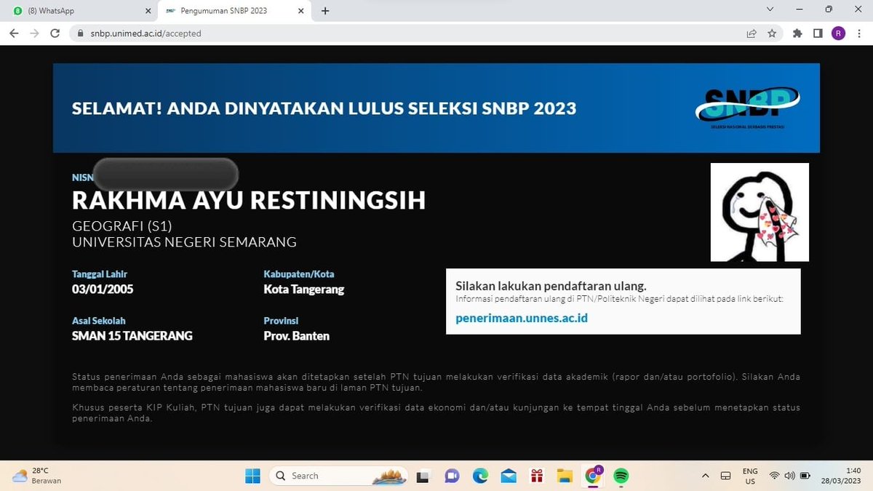Image resolution: width=873 pixels, height=491 pixels.
Task: Open the Chrome extensions puzzle icon
Action: click(798, 33)
